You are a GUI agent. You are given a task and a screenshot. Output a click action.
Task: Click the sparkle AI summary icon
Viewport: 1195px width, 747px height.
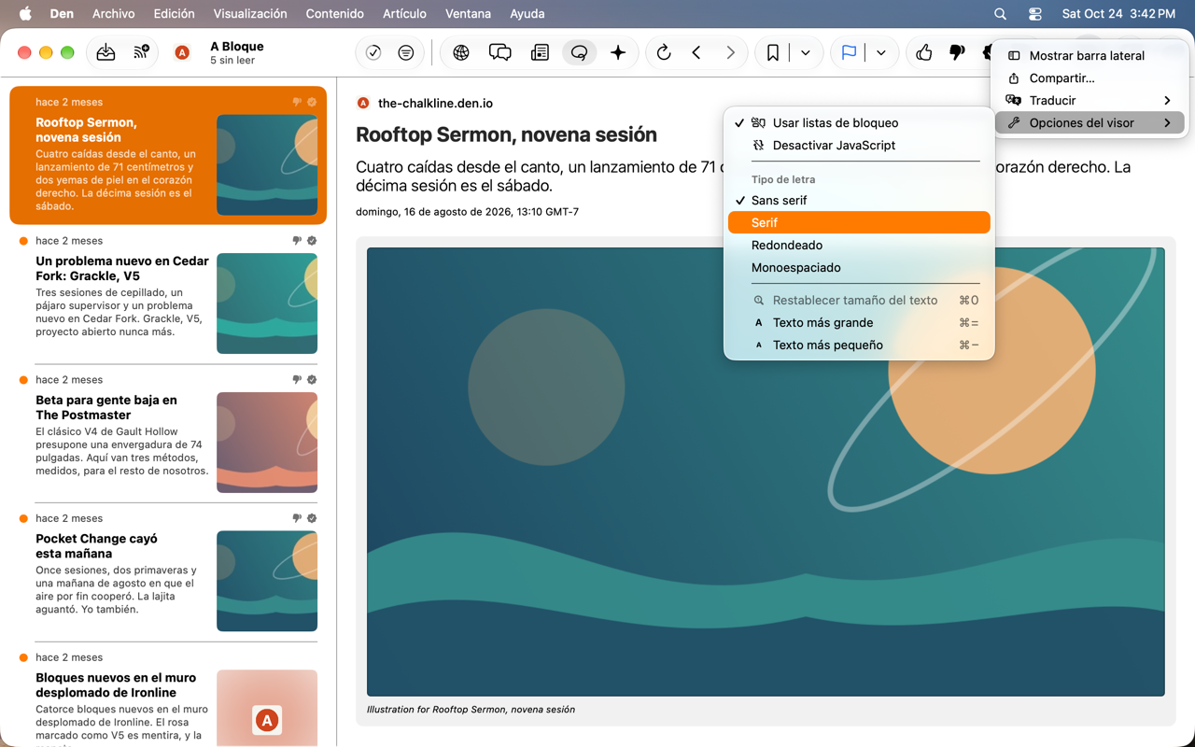click(618, 53)
